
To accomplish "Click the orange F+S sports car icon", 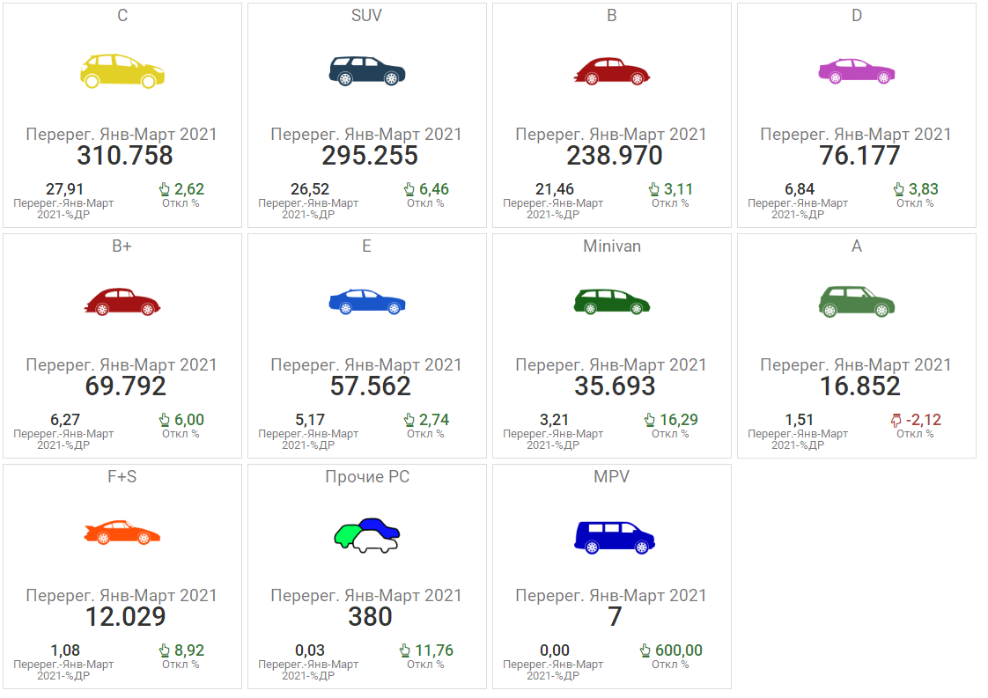I will click(122, 533).
